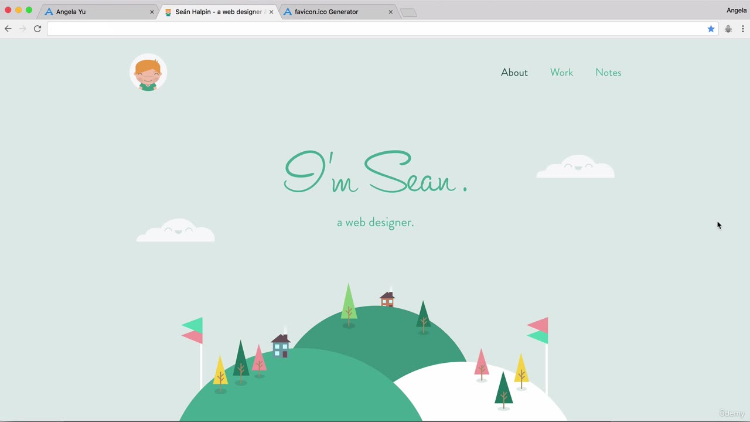Viewport: 750px width, 422px height.
Task: Click the Seán Halpin tab favicon
Action: [x=168, y=12]
